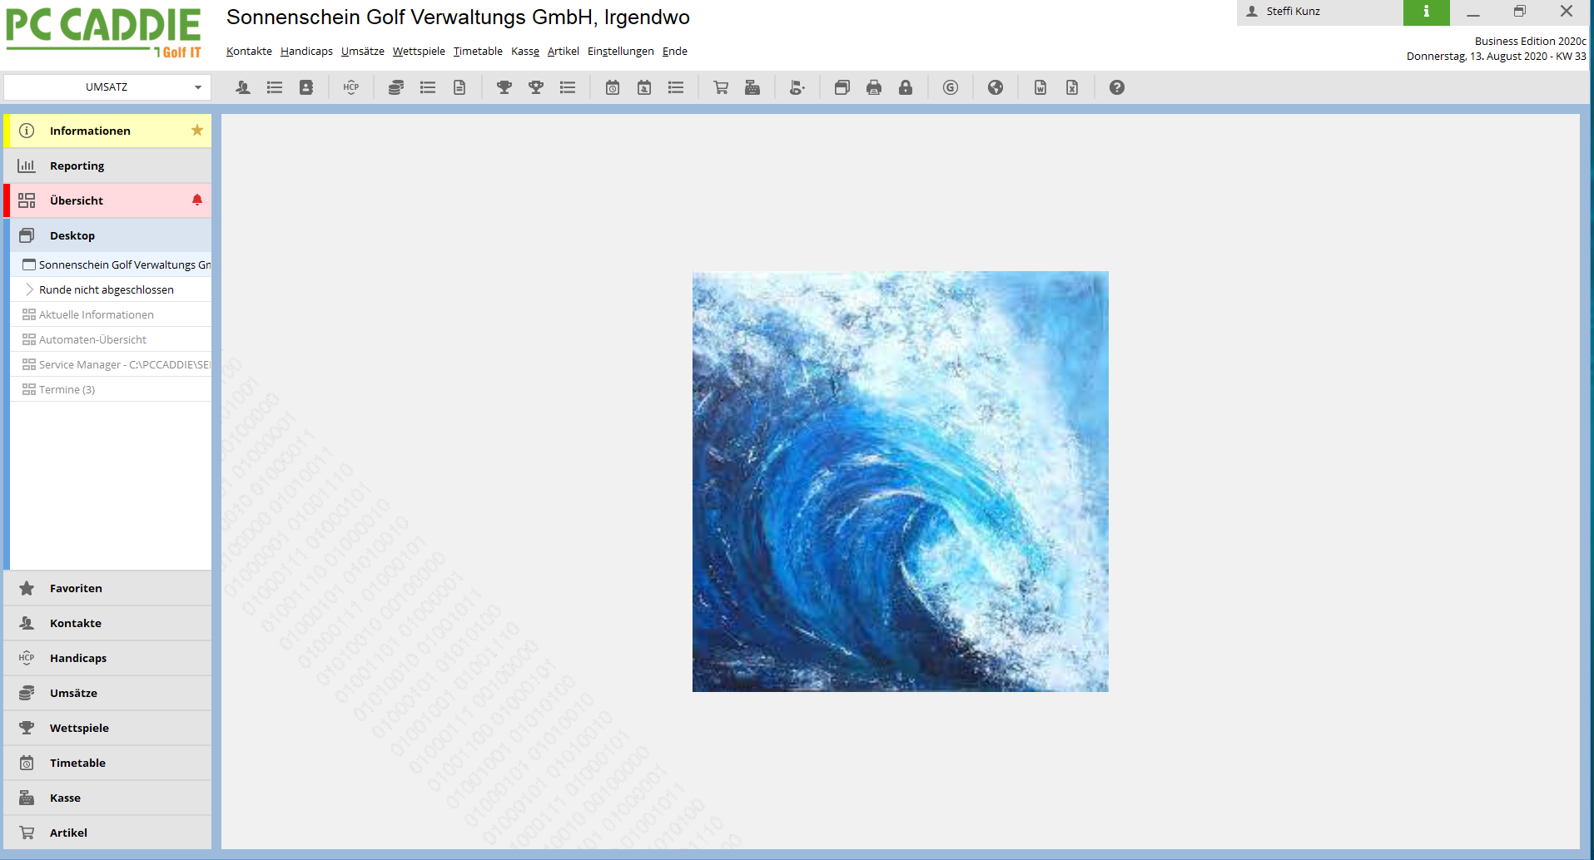
Task: Click the printer icon in the toolbar
Action: click(x=874, y=87)
